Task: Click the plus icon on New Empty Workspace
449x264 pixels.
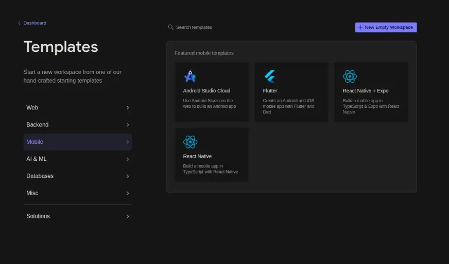Action: [360, 27]
